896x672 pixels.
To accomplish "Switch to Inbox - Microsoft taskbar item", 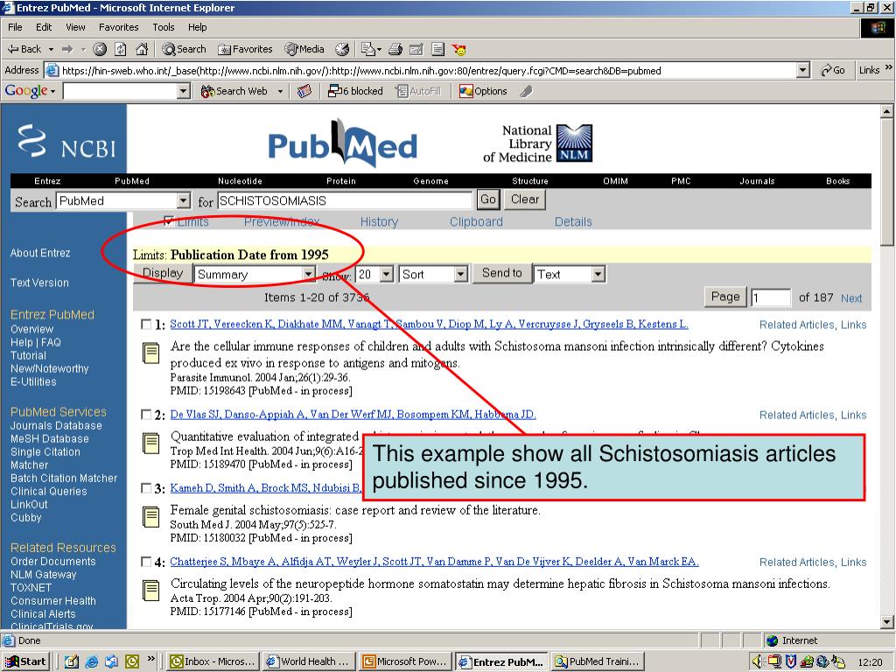I will click(x=213, y=661).
